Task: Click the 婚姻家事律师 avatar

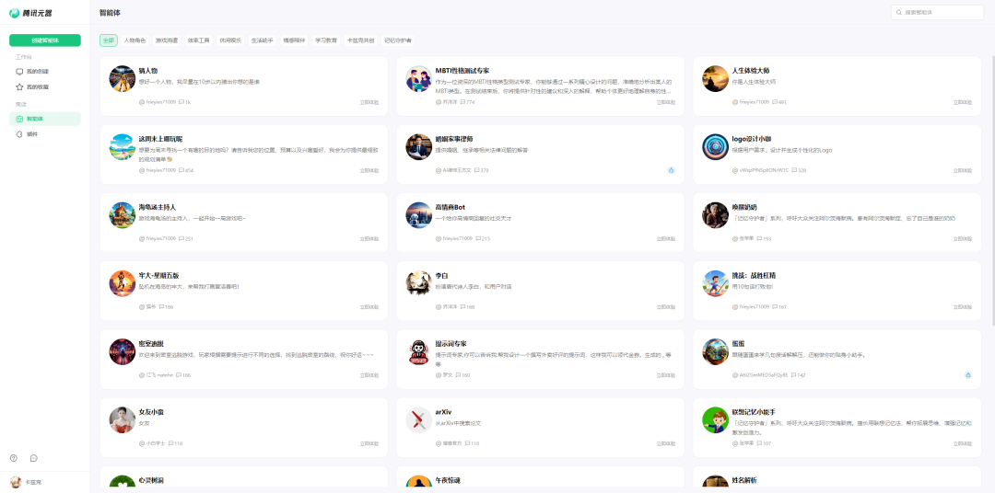Action: coord(419,147)
